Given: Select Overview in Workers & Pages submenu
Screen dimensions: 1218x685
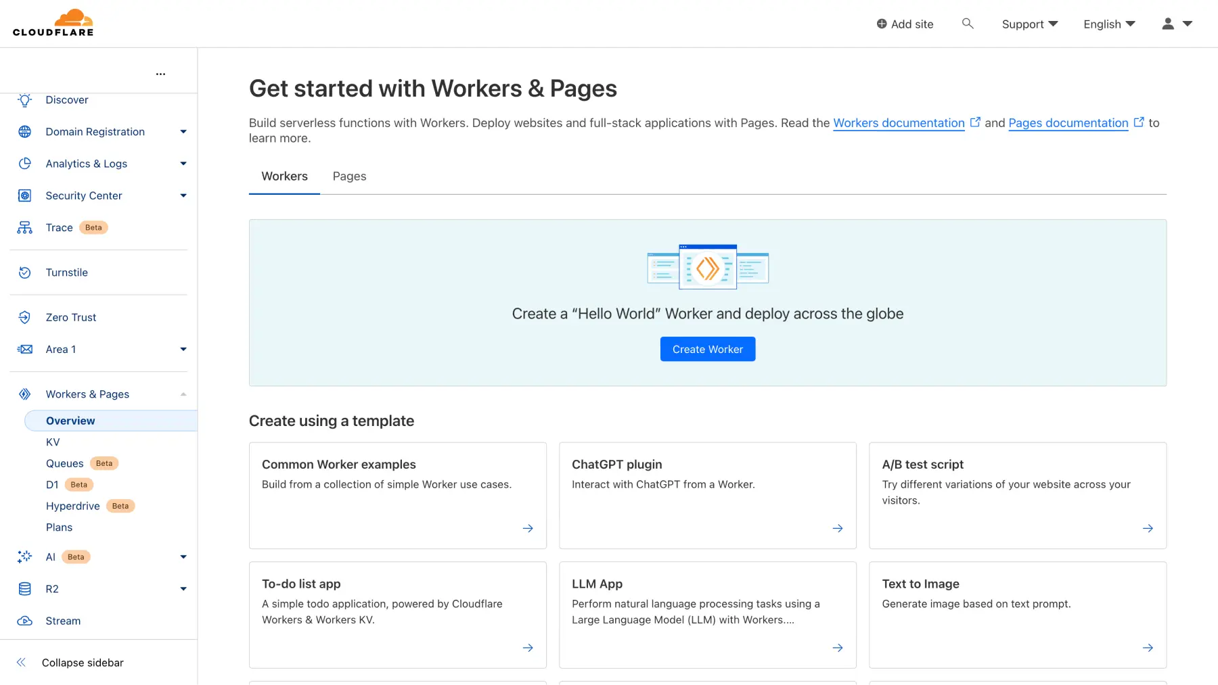Looking at the screenshot, I should [x=111, y=421].
